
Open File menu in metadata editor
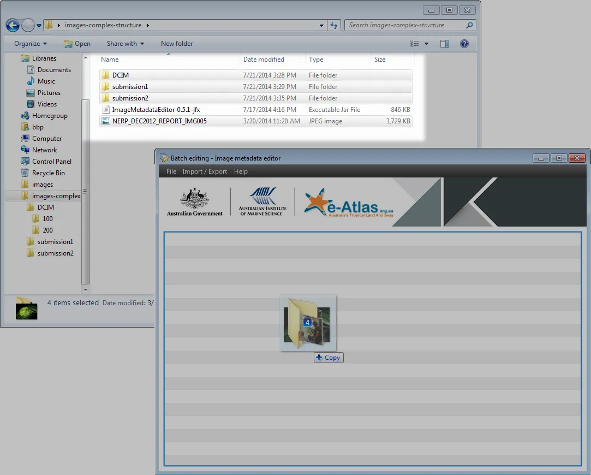[171, 171]
